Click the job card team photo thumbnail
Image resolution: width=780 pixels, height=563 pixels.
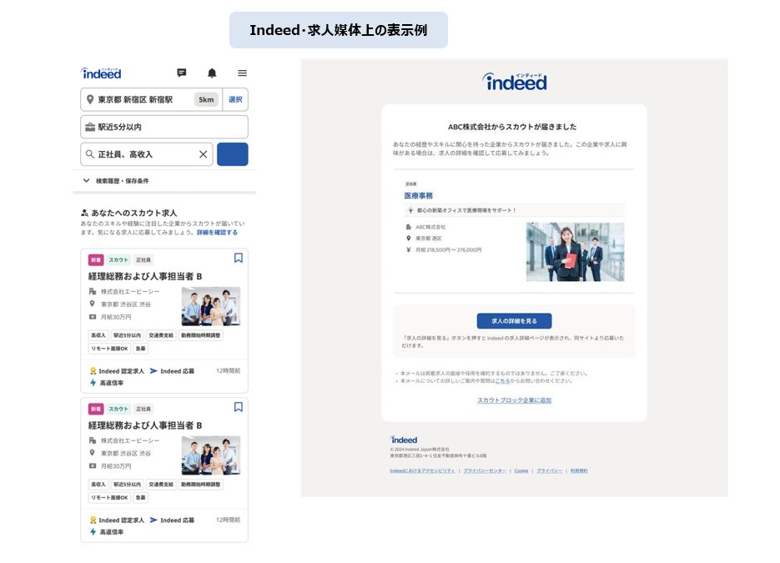pos(210,304)
